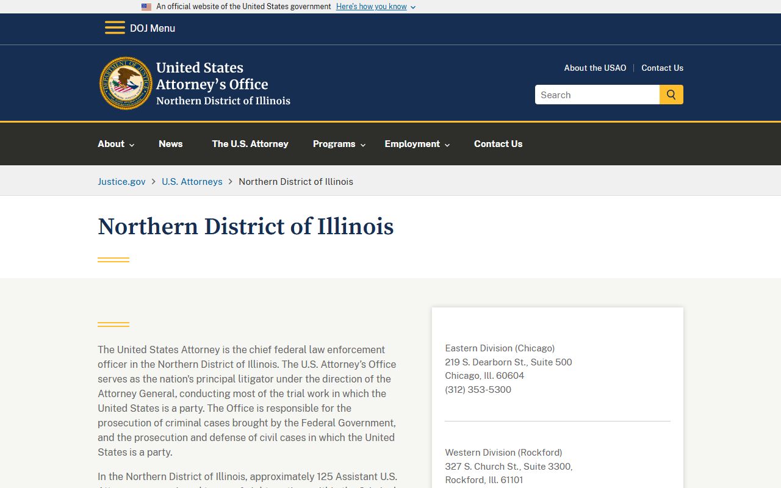Image resolution: width=781 pixels, height=488 pixels.
Task: Expand the Programs dropdown menu
Action: (x=339, y=144)
